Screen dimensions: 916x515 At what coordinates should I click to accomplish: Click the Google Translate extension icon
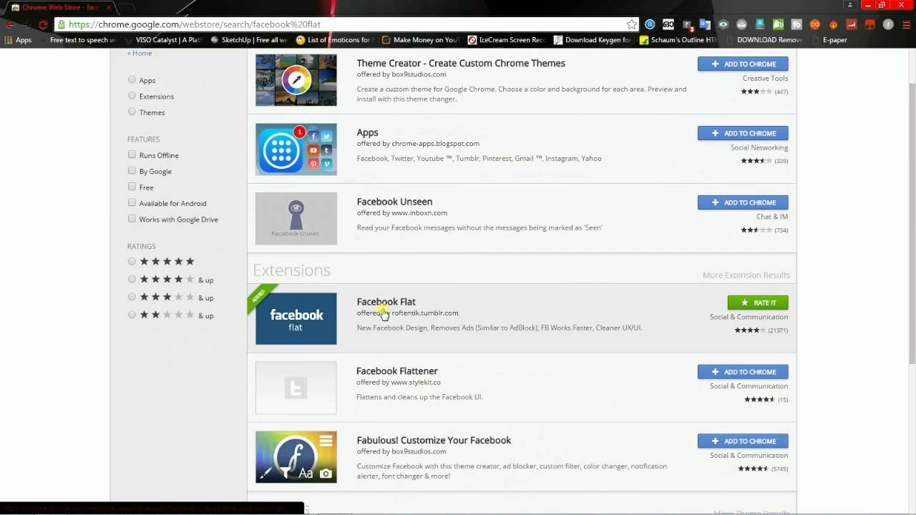(x=705, y=24)
